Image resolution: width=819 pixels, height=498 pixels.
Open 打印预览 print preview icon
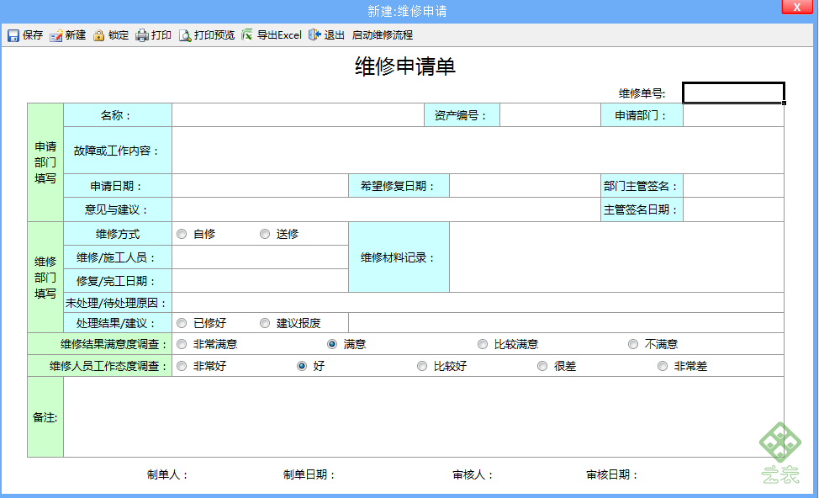(185, 35)
